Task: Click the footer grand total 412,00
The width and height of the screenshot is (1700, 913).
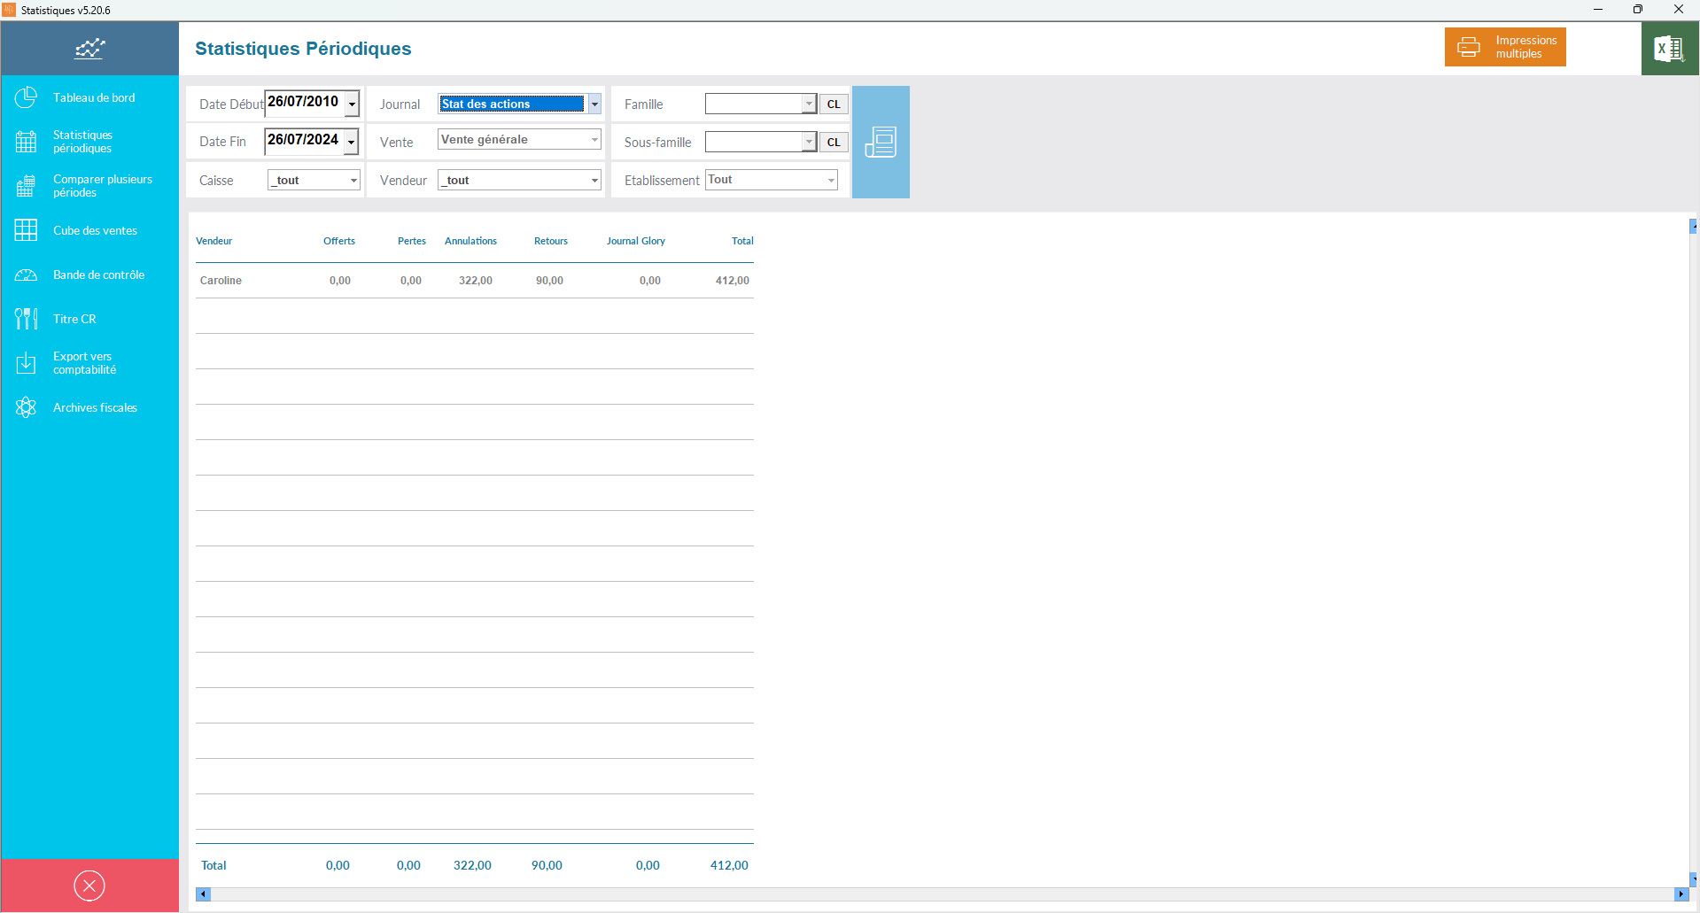Action: click(x=729, y=866)
